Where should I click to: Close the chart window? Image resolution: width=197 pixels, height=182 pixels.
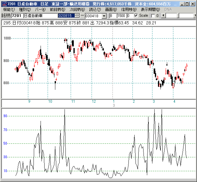(x=192, y=4)
